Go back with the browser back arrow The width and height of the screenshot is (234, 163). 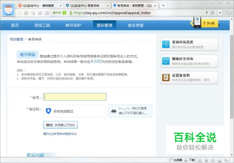coord(19,13)
